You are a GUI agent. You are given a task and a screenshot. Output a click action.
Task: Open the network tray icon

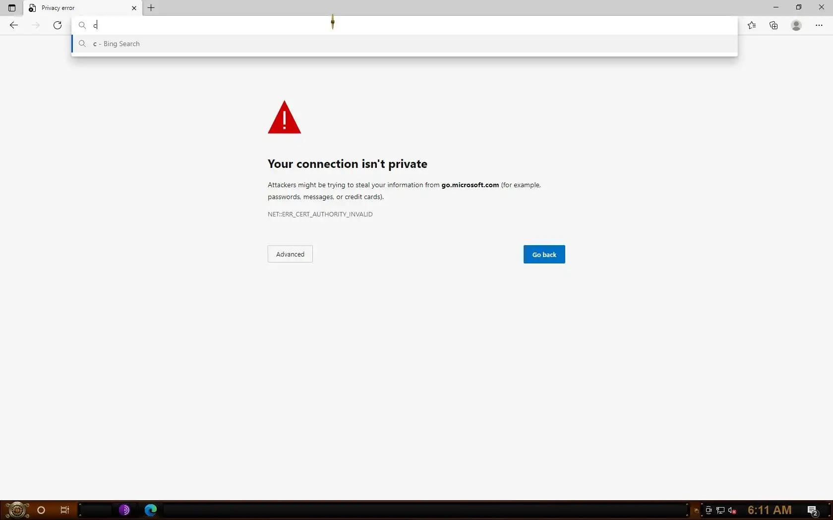[x=720, y=511]
